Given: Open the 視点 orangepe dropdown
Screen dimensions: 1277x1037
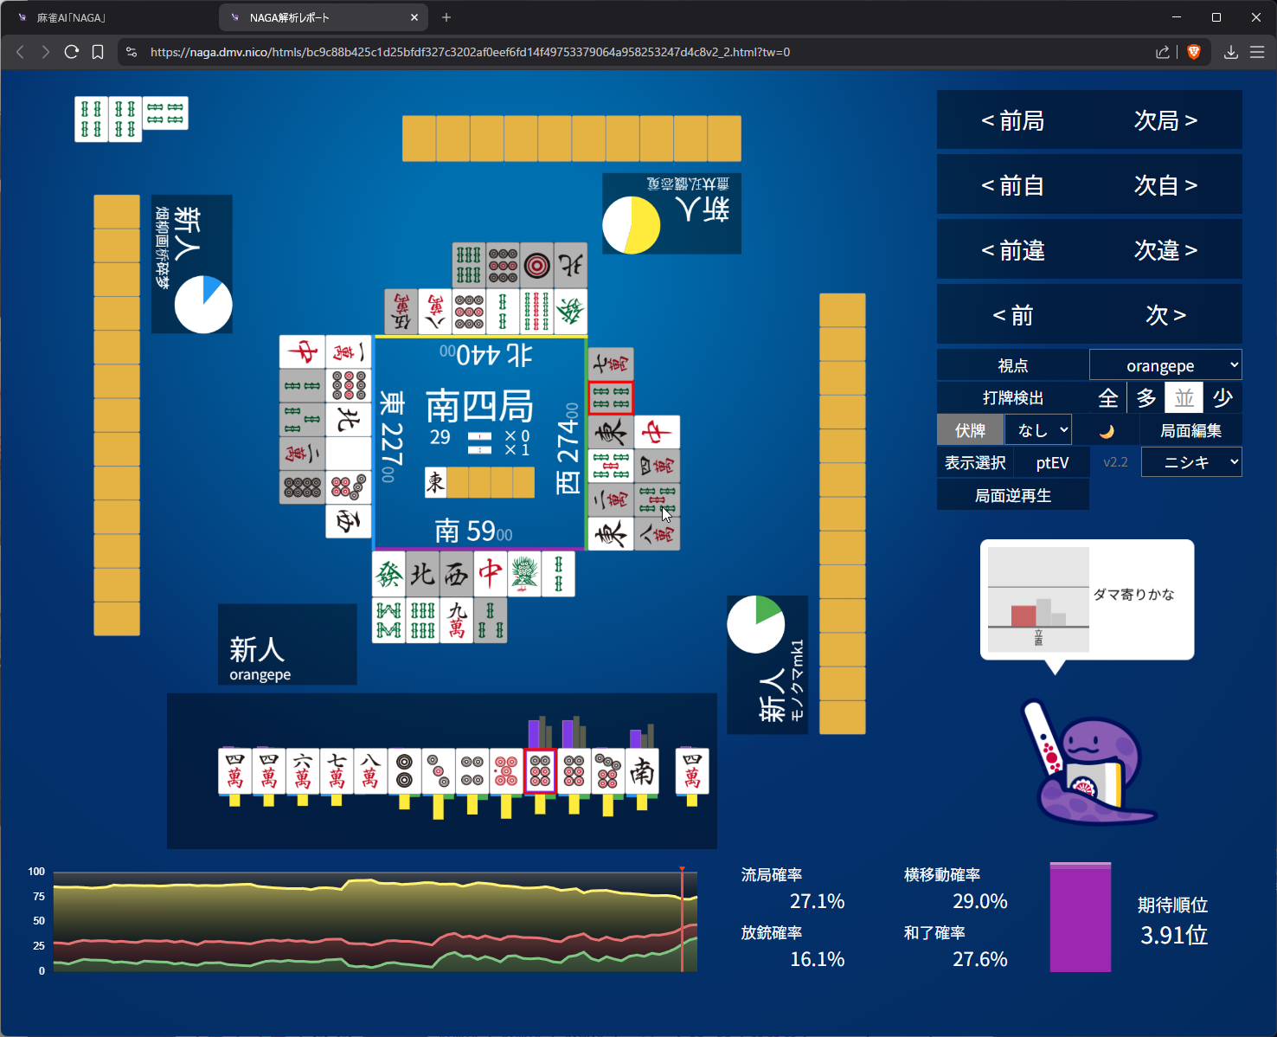Looking at the screenshot, I should click(x=1165, y=365).
